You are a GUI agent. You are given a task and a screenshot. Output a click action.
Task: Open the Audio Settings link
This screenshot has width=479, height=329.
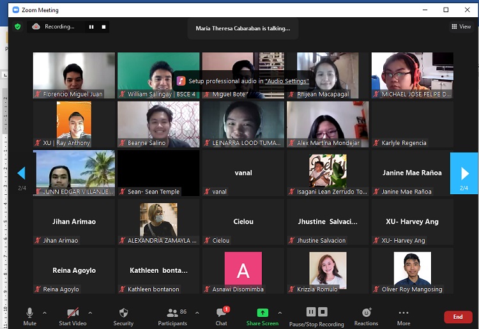287,81
